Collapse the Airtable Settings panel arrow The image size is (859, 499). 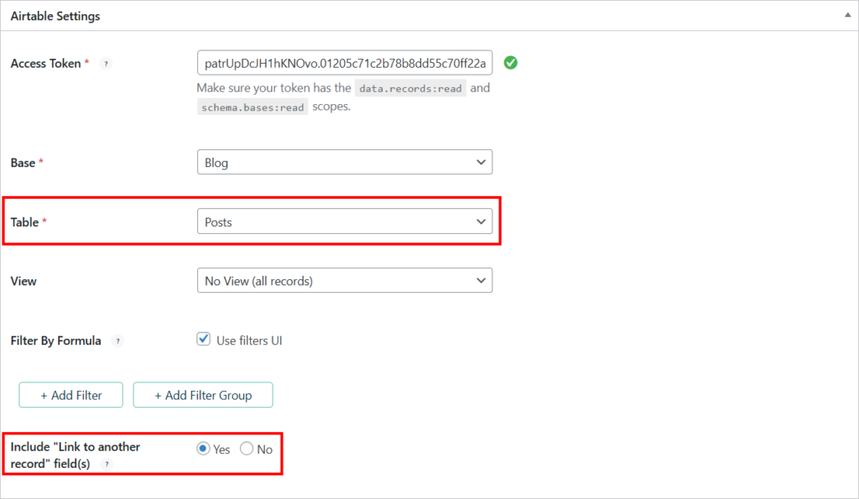[847, 15]
